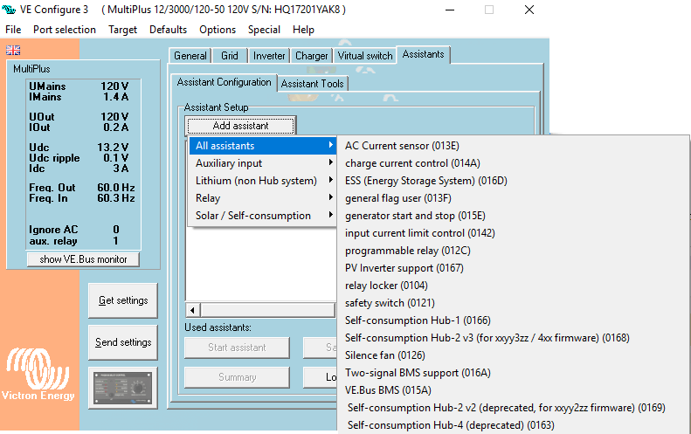The width and height of the screenshot is (691, 434).
Task: Click the Freq. Out 60.0 Hz reading
Action: [116, 188]
